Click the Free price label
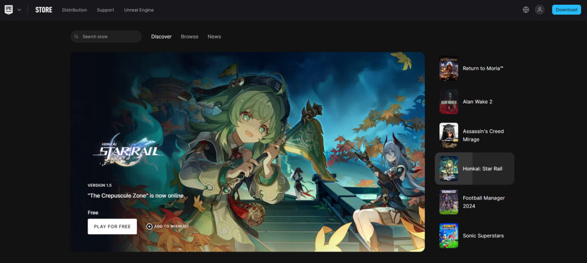 [93, 213]
